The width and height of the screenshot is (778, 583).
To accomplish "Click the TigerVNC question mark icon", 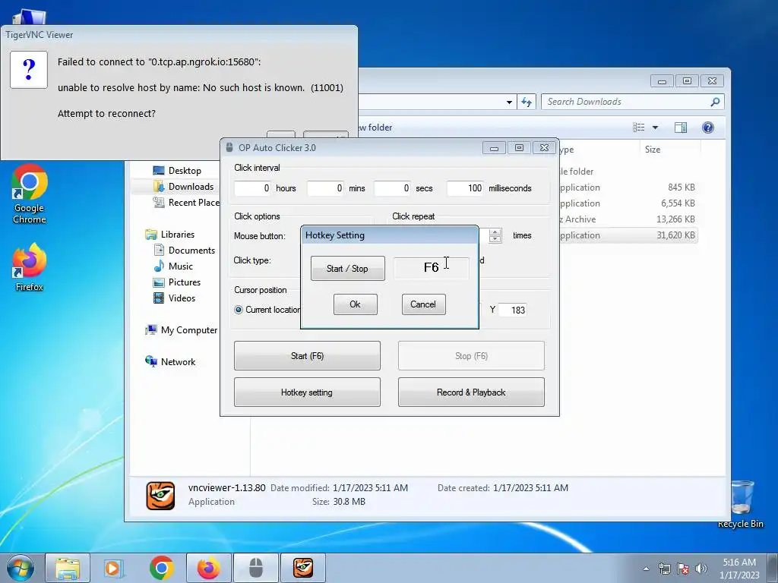I will [29, 70].
